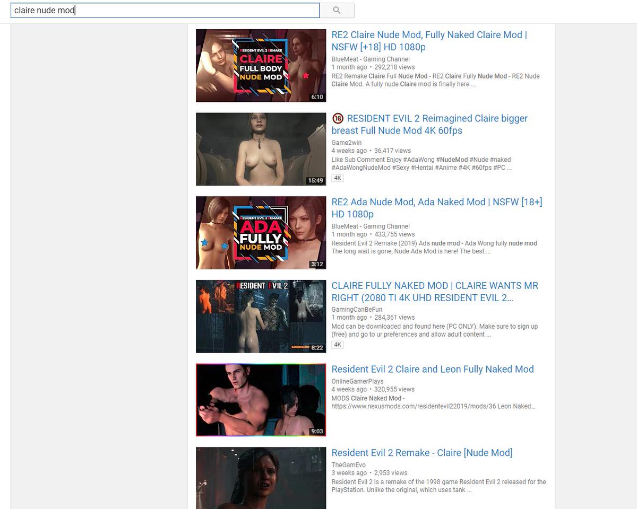Click the '433,755 views' text
Screen dimensions: 637x509
pos(394,234)
